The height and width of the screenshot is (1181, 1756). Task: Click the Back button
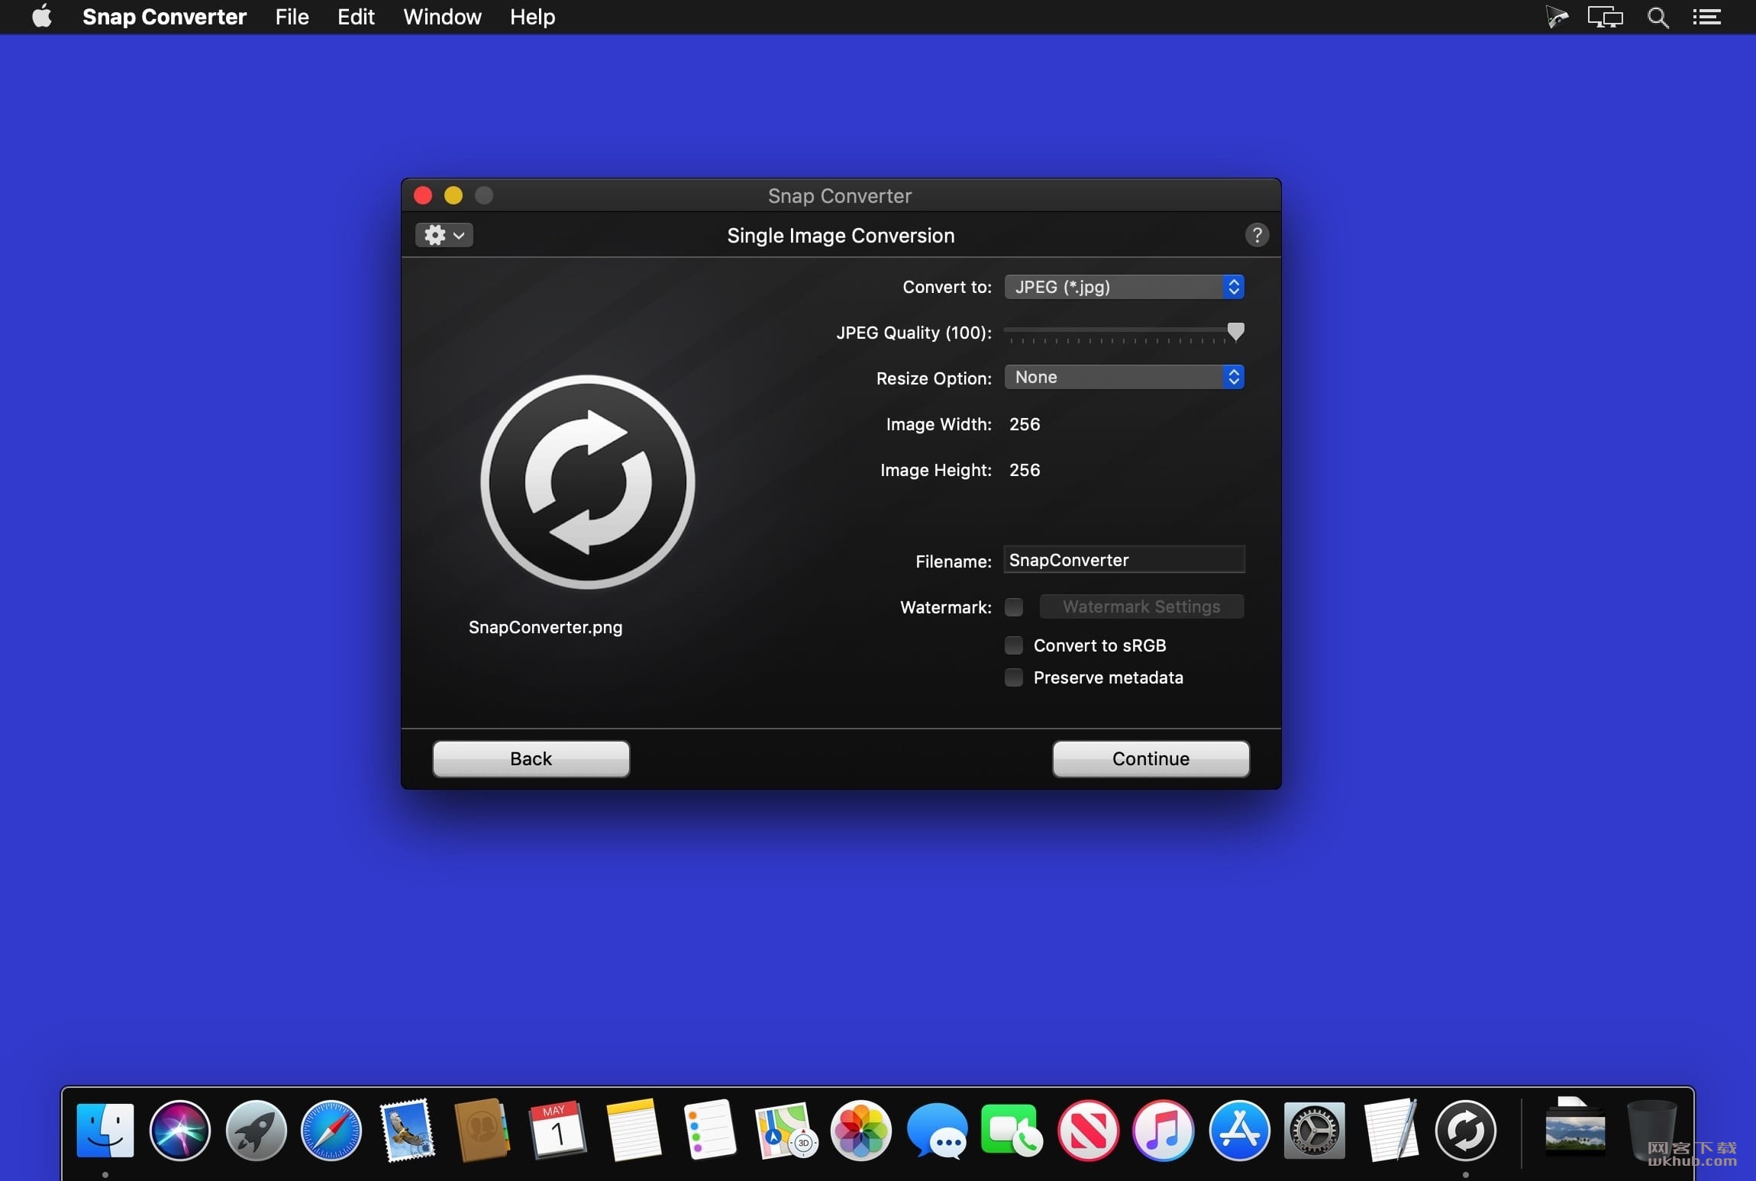[531, 758]
